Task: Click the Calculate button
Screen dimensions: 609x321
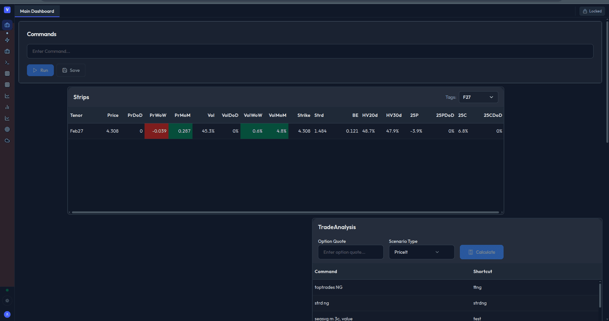Action: point(482,252)
